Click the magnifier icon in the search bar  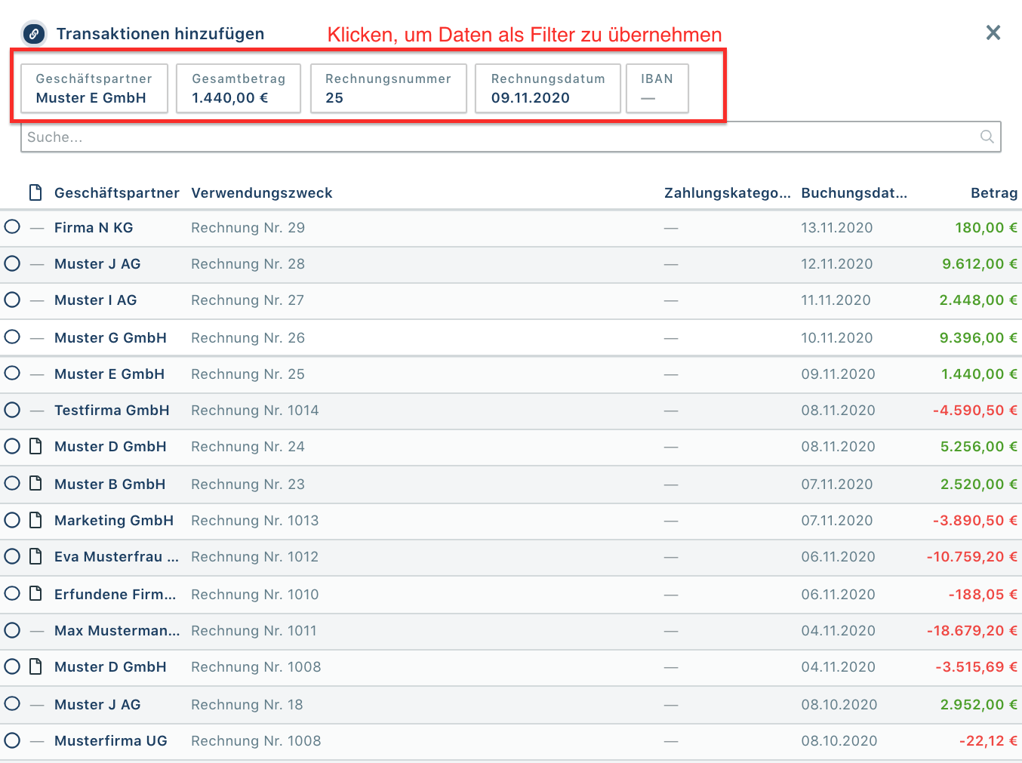[987, 137]
